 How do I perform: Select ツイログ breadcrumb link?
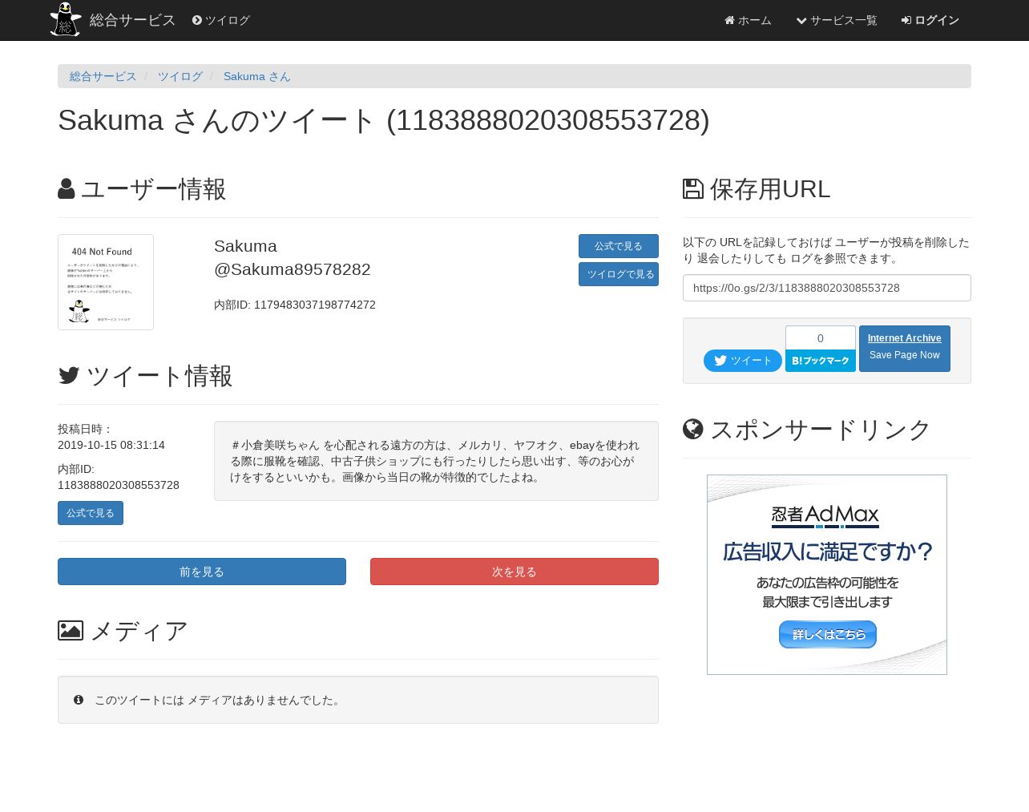point(180,76)
